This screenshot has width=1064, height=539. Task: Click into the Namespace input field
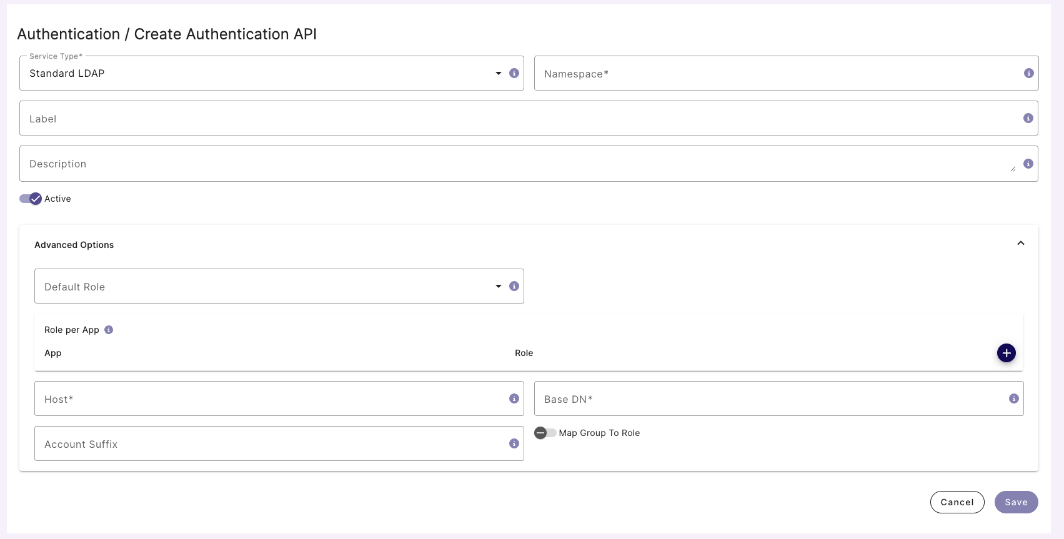coord(775,74)
